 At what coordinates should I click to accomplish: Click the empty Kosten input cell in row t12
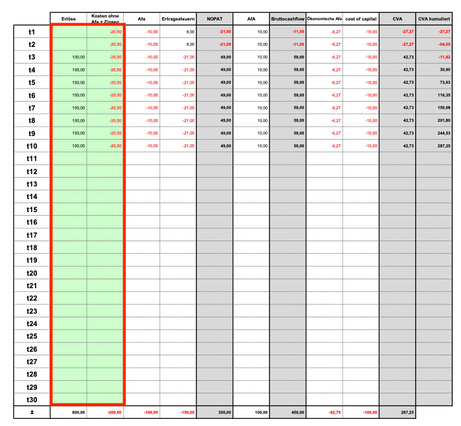[105, 172]
